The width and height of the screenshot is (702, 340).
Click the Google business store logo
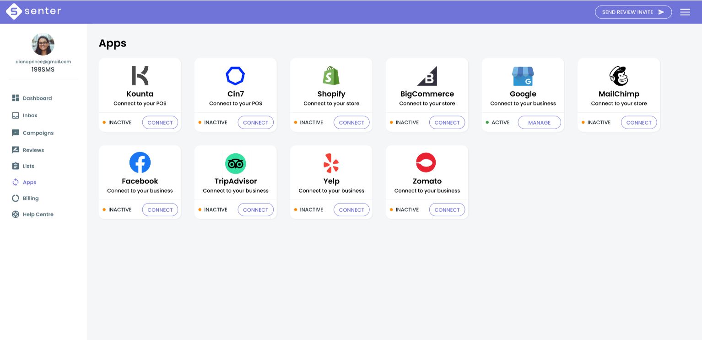pyautogui.click(x=523, y=76)
